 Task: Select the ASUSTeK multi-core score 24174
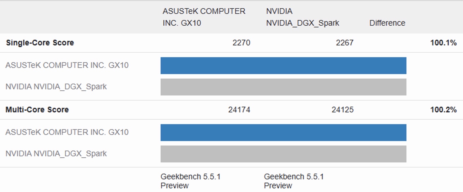(x=239, y=110)
